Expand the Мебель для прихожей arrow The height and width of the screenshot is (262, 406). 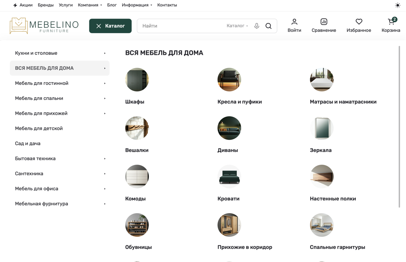click(x=105, y=113)
